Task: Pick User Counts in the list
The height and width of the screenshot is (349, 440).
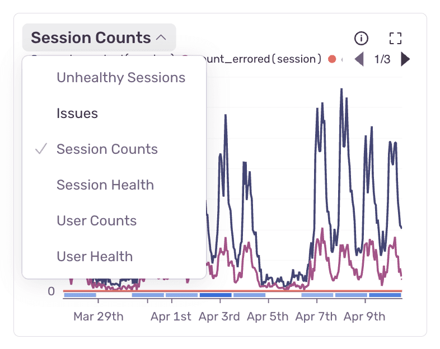Action: (97, 221)
